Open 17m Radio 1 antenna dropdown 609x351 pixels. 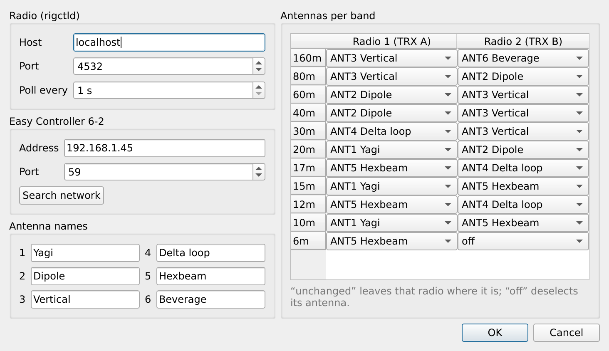click(391, 168)
